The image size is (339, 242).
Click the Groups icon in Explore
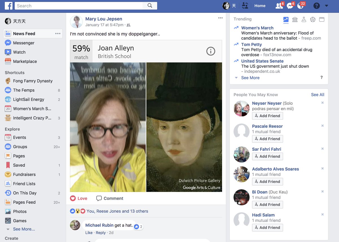click(8, 147)
